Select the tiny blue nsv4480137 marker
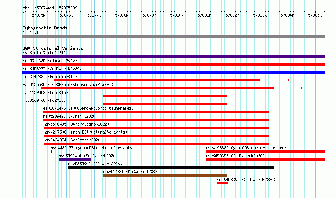Screen dimensions: 336x198 point(51,152)
